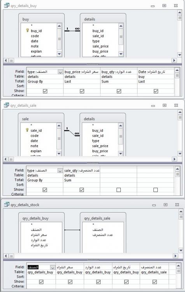Uncheck Show for buy_price column

tap(82, 91)
